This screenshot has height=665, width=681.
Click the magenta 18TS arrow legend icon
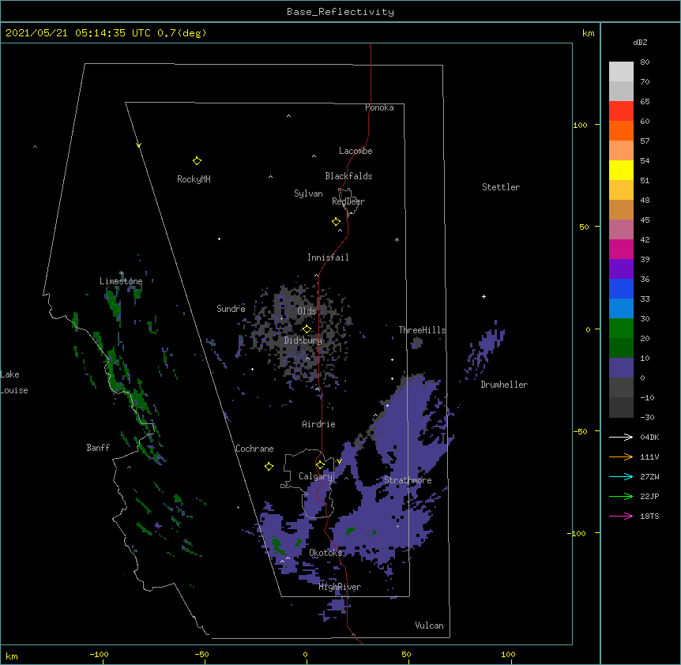tap(621, 516)
